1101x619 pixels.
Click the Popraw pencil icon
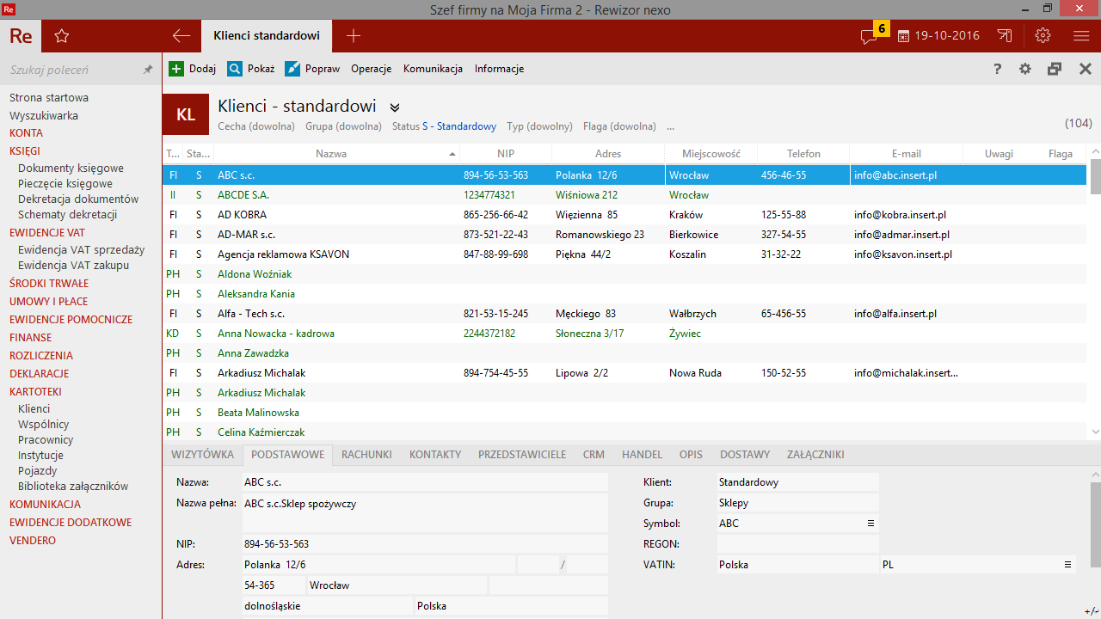point(292,69)
